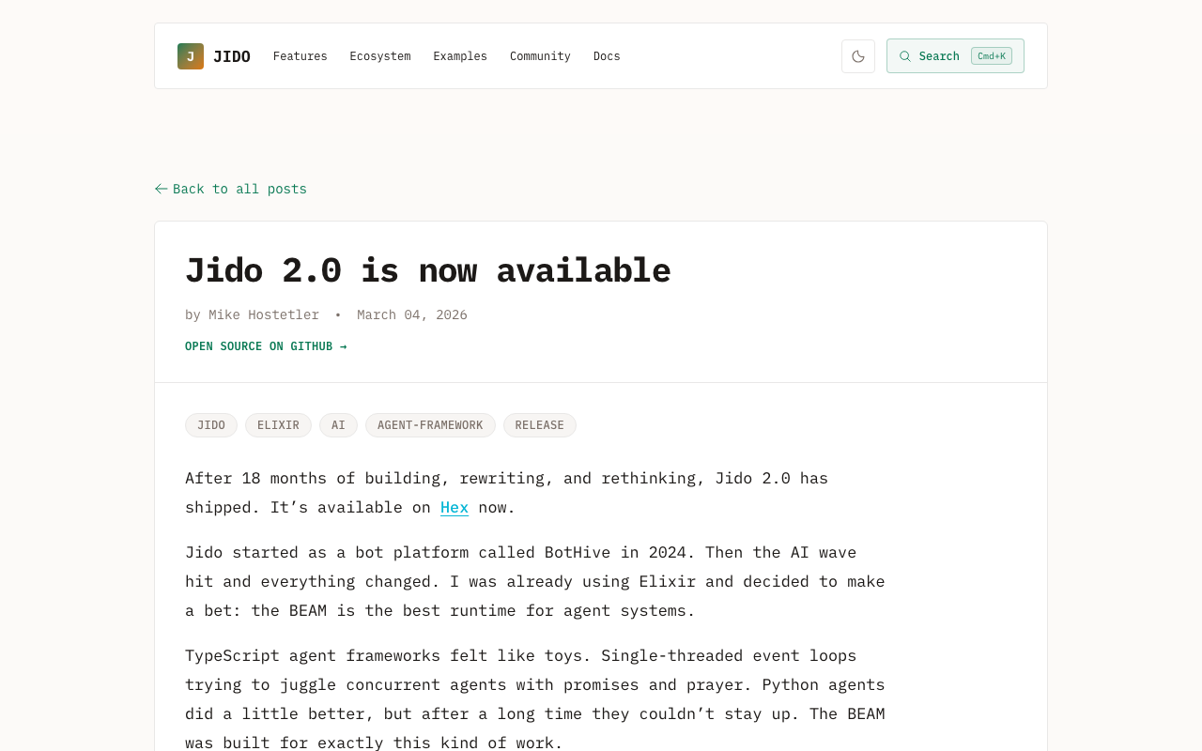Image resolution: width=1202 pixels, height=751 pixels.
Task: Click the Jido J logo icon
Action: (x=191, y=56)
